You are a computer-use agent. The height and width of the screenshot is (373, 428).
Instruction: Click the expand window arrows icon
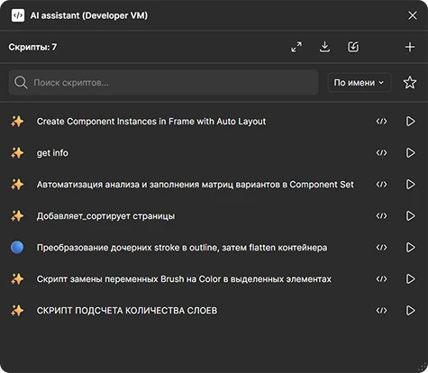[x=296, y=47]
